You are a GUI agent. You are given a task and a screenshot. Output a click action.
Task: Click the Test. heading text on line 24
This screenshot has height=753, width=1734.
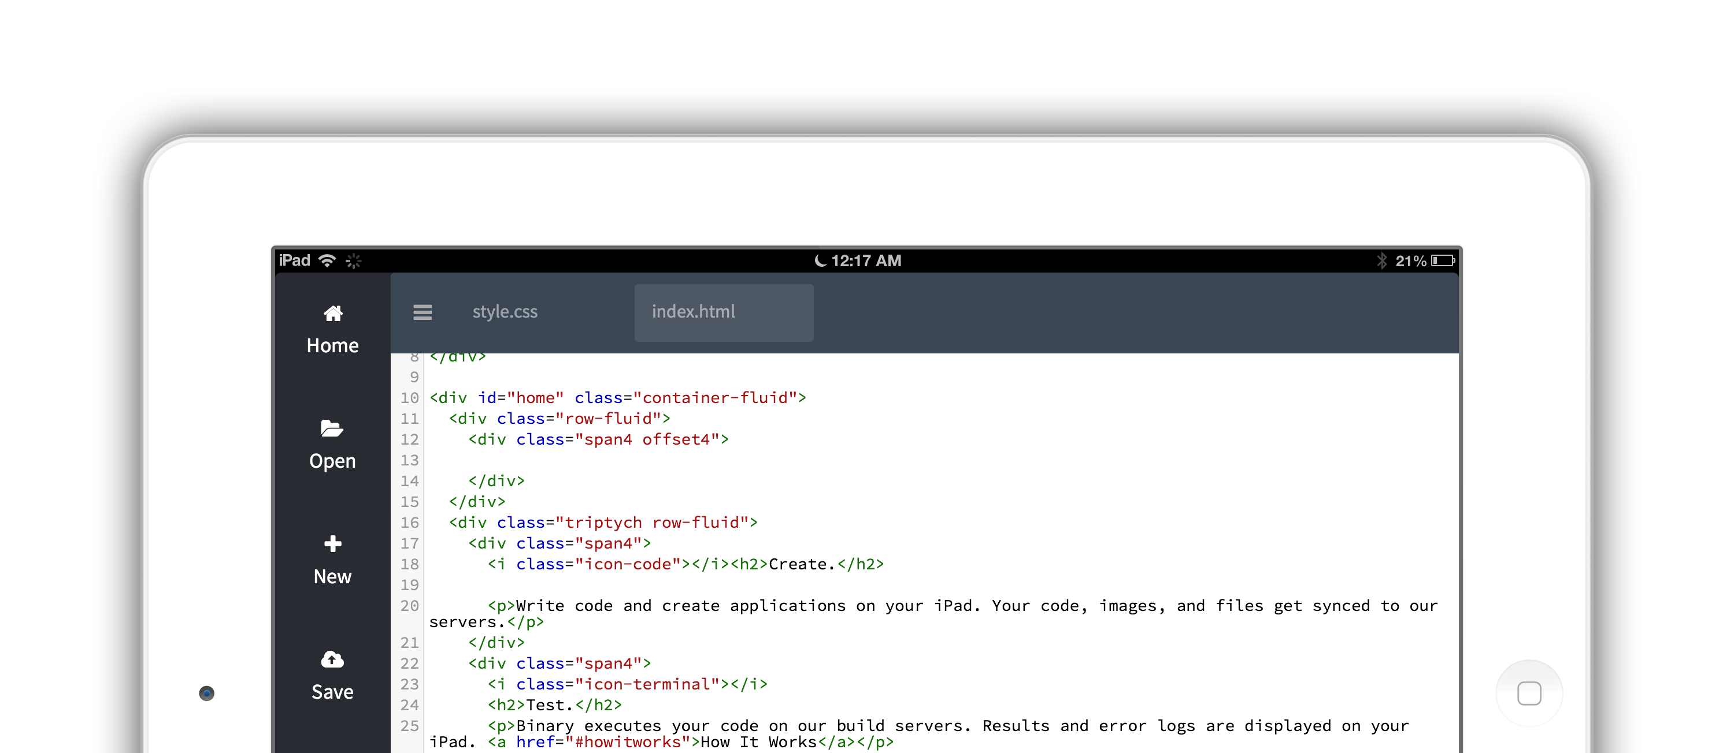[550, 705]
